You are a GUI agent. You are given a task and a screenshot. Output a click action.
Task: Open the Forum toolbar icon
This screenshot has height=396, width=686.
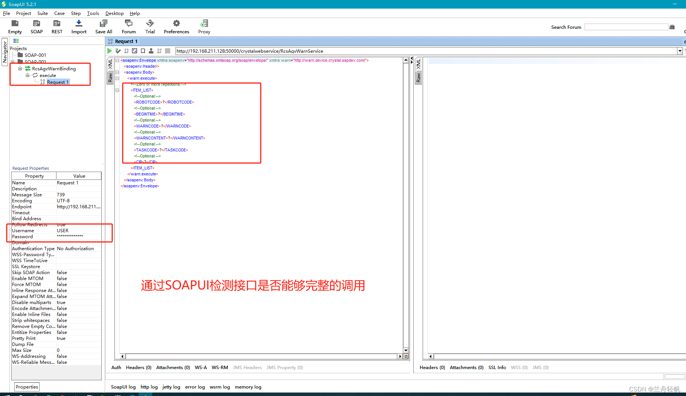129,24
